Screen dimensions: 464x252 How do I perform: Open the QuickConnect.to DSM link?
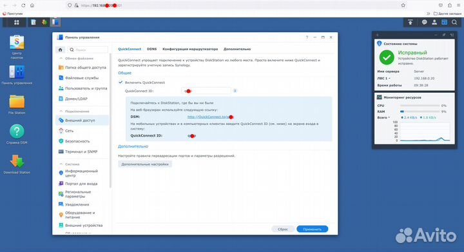210,117
